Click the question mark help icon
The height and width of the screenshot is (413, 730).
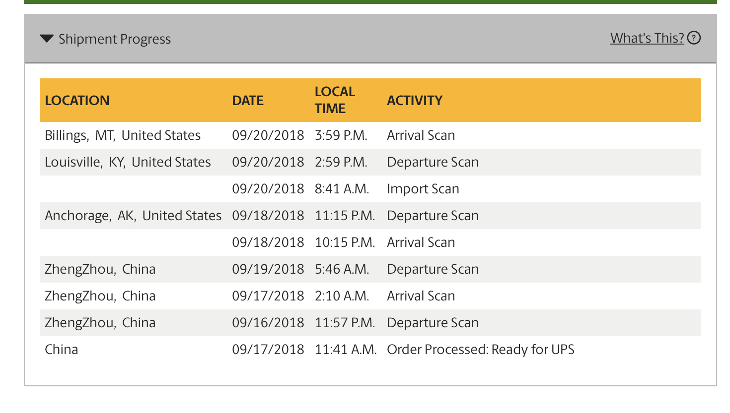pos(694,38)
